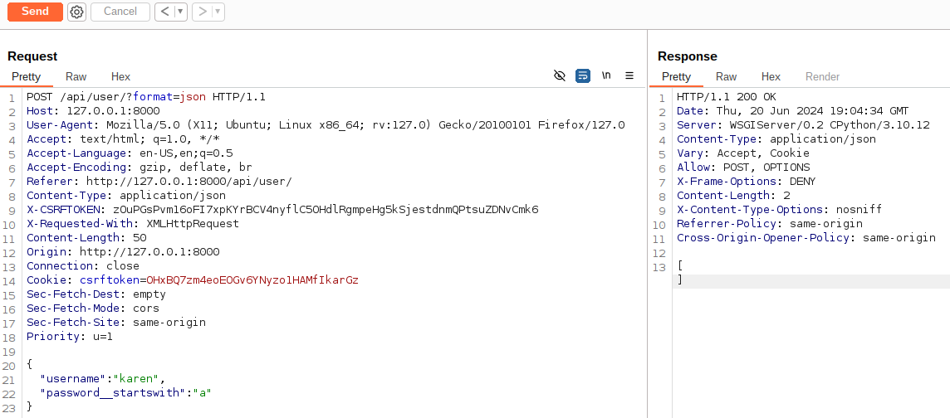Toggle the show newline characters icon
Screen dimensions: 950x418
point(606,75)
